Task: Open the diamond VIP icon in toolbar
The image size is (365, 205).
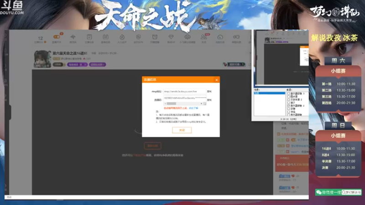Action: 171,37
